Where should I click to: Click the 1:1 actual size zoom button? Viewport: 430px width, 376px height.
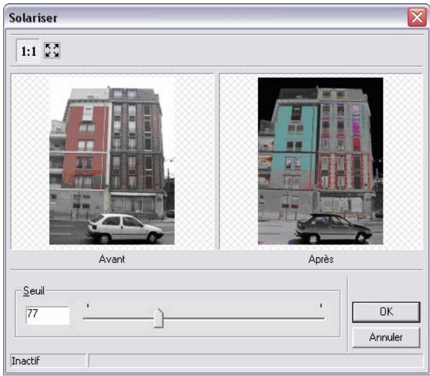(x=29, y=53)
